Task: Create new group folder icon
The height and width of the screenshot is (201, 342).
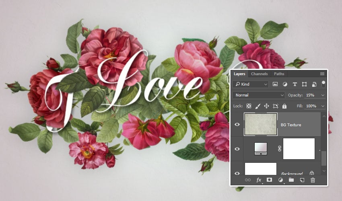Action: click(x=291, y=180)
